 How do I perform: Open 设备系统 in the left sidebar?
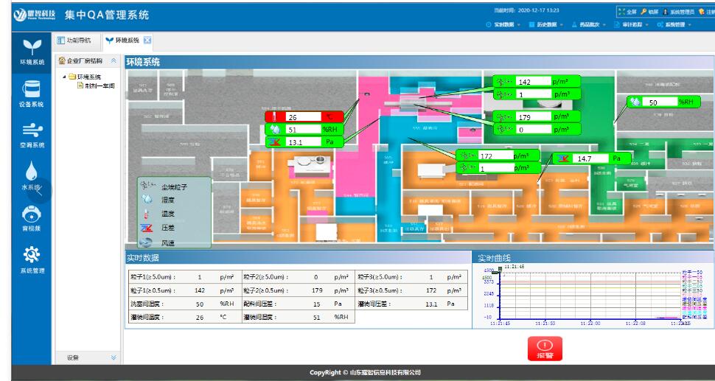pos(31,92)
